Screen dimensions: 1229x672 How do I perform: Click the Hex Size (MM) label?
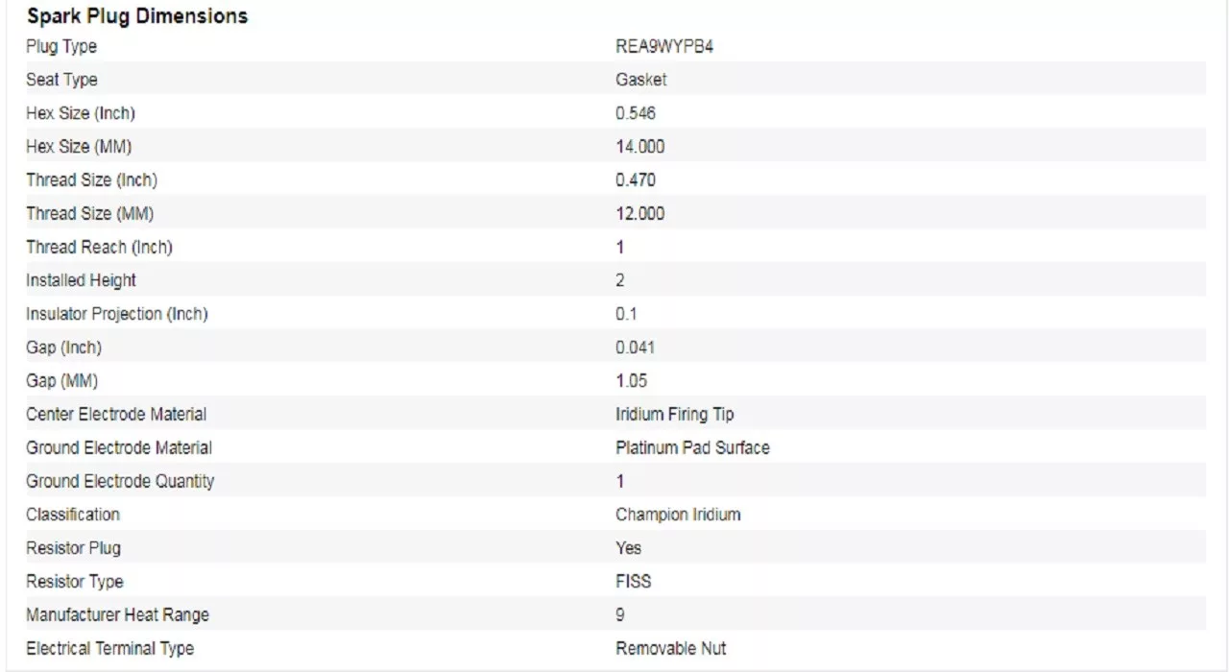(x=79, y=147)
